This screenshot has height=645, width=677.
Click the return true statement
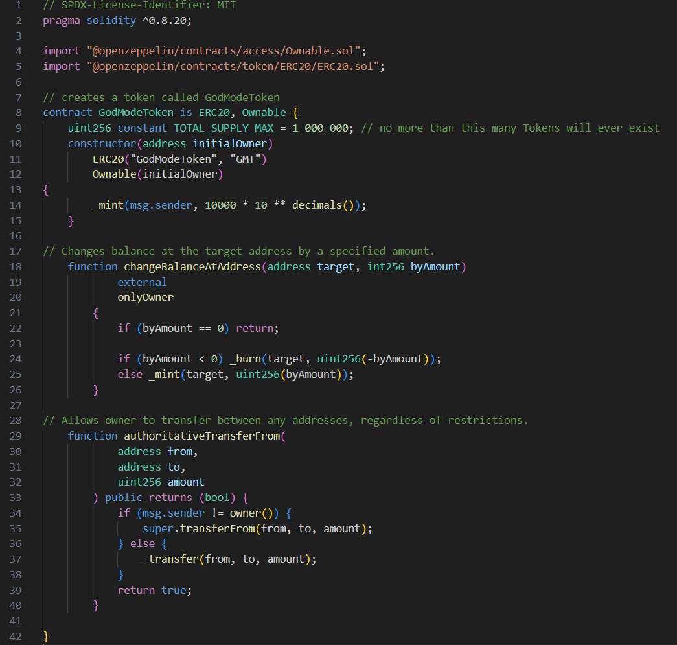(154, 590)
